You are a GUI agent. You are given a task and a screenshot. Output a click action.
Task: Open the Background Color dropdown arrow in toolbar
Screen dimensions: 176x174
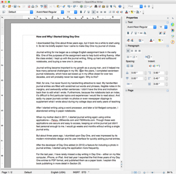pos(140,12)
